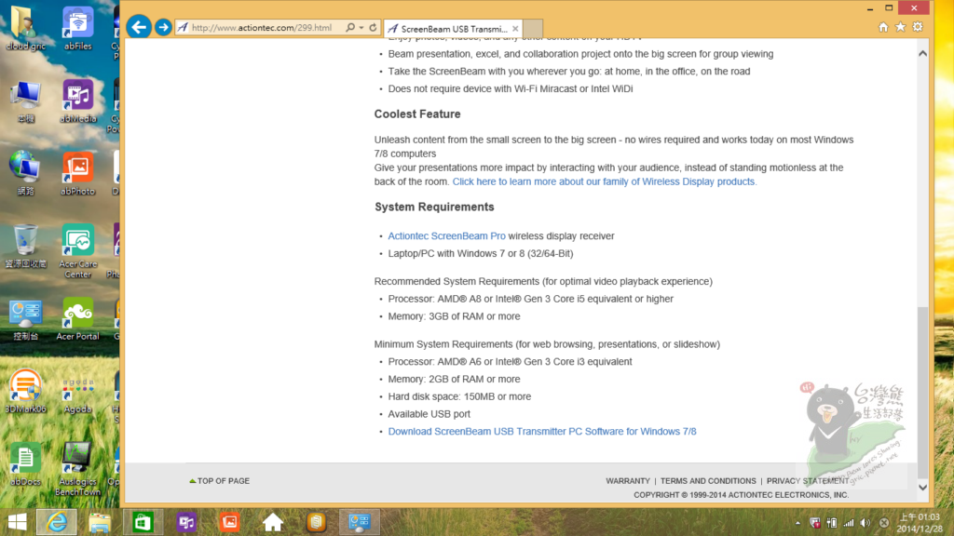
Task: Open the desktop computer monitor icon
Action: point(25,100)
